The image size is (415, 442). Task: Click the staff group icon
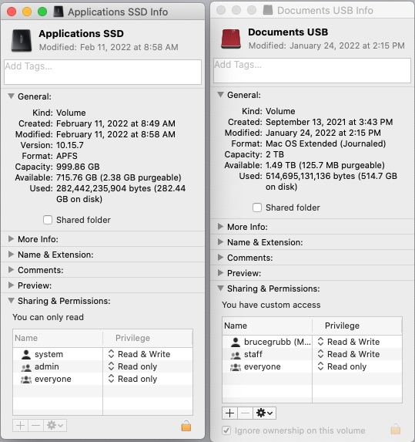[x=236, y=355]
